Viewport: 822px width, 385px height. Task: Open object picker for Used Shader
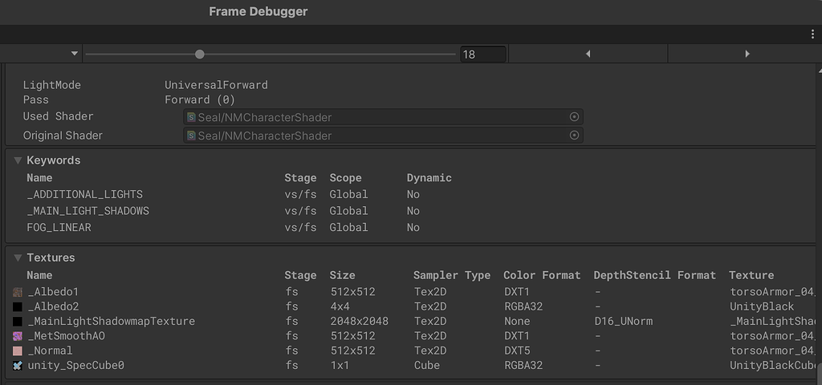pyautogui.click(x=574, y=117)
